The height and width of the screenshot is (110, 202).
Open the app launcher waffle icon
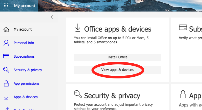(6, 6)
